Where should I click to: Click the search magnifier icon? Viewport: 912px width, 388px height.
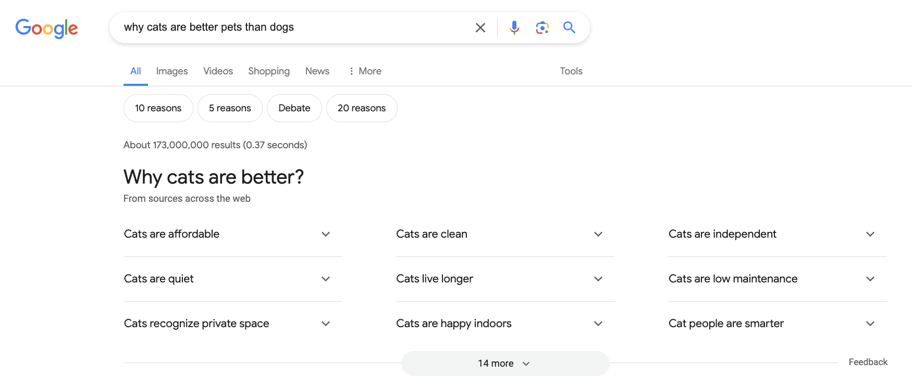[569, 27]
